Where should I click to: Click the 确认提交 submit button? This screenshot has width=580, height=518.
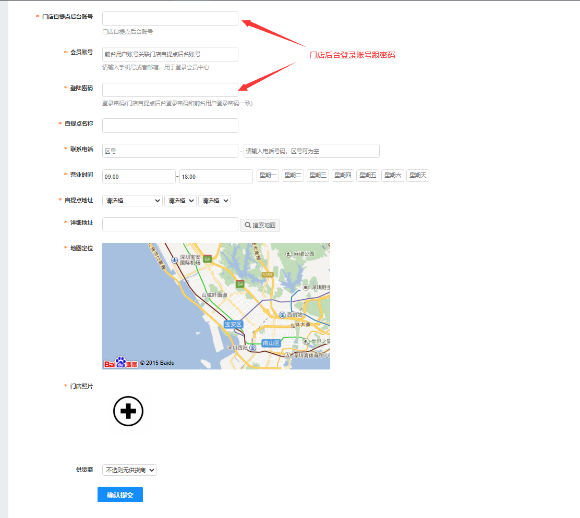tap(120, 495)
